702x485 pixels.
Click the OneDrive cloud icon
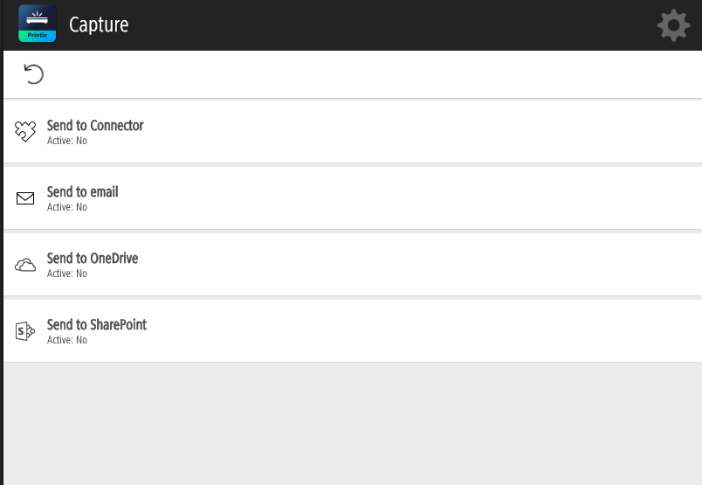click(25, 265)
